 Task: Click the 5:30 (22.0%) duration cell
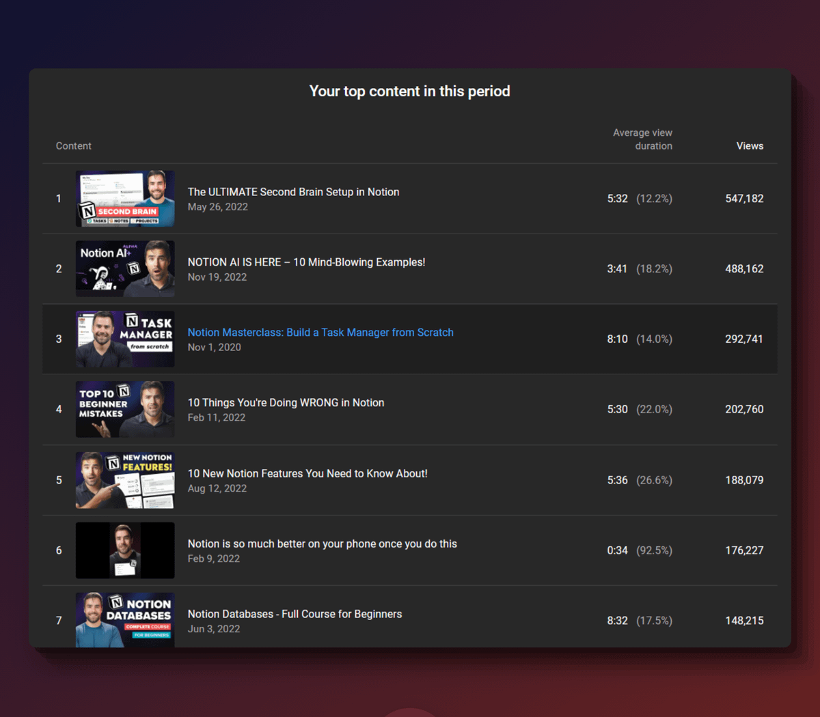[640, 410]
